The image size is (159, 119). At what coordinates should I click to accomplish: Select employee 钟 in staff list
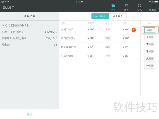click(150, 66)
